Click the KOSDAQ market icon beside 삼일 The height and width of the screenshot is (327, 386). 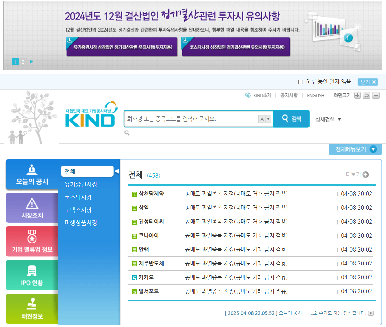[x=134, y=208]
